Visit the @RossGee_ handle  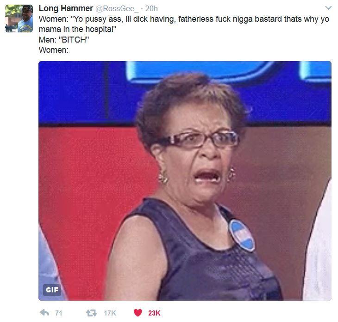pyautogui.click(x=117, y=9)
